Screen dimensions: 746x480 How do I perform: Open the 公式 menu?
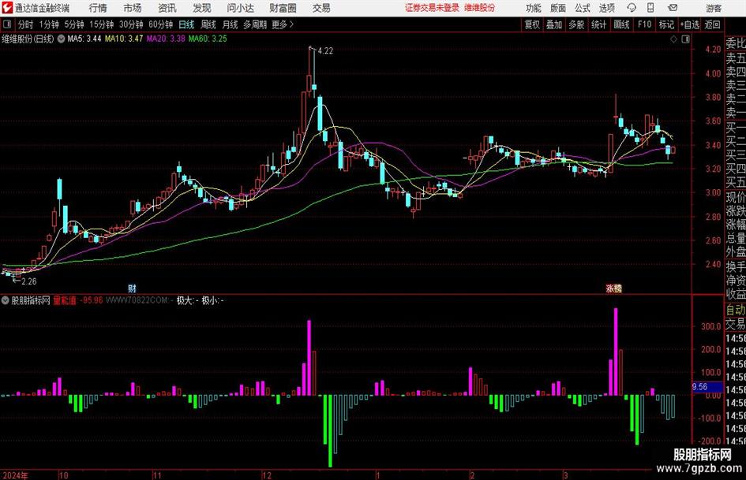[x=583, y=8]
